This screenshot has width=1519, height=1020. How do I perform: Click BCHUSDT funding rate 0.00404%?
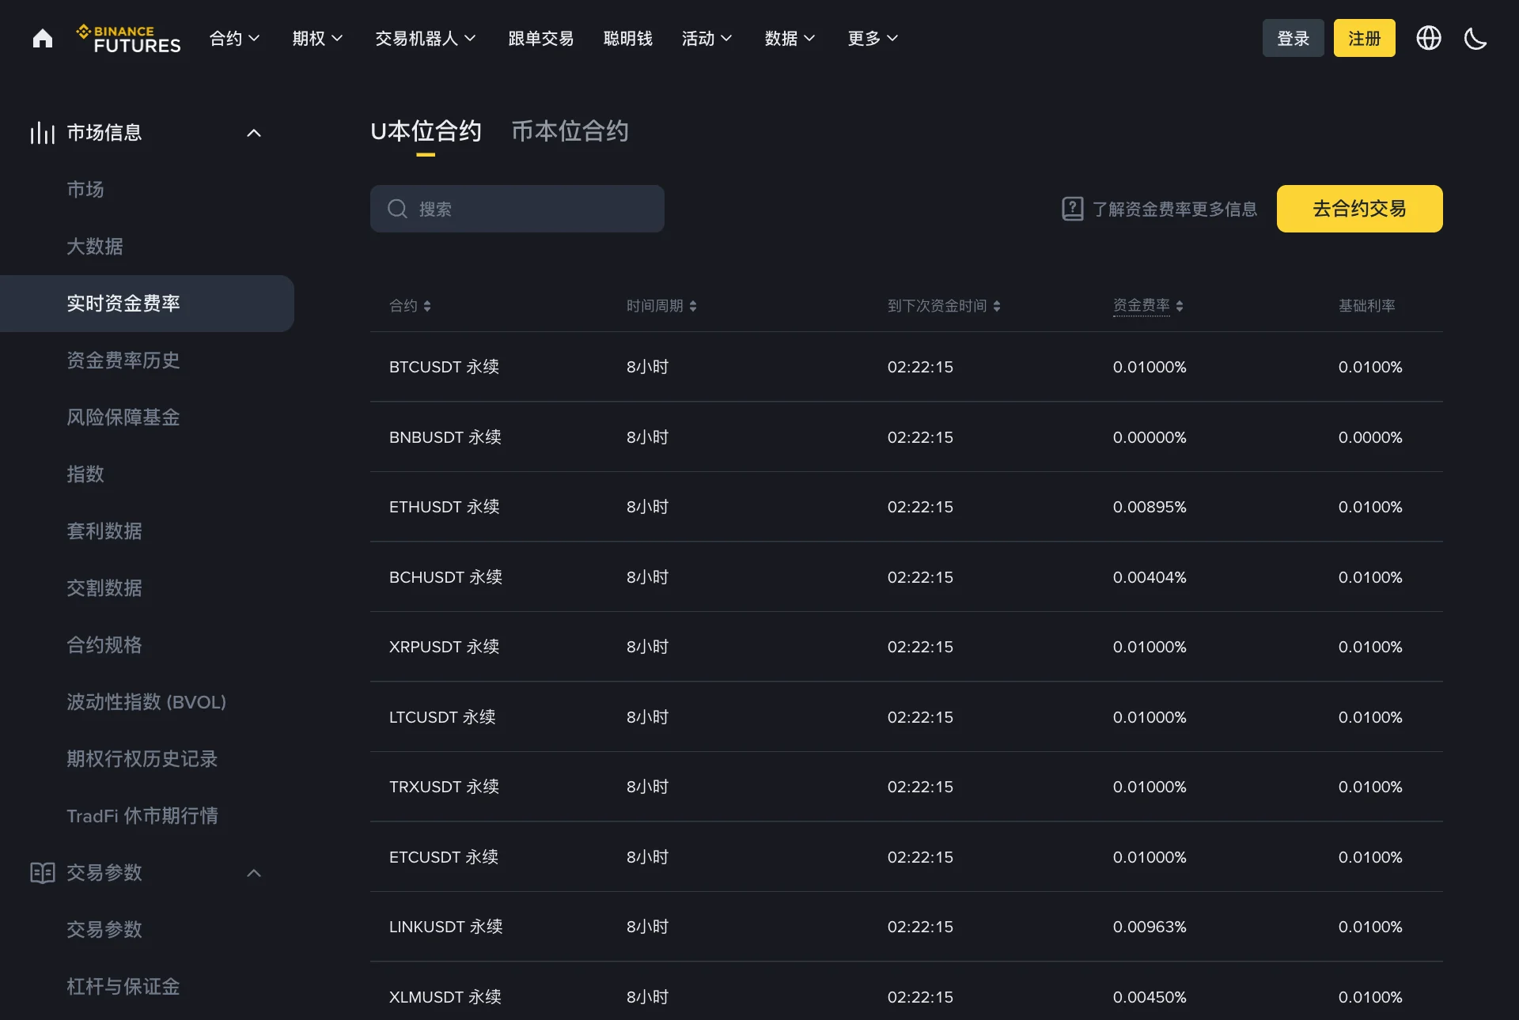1150,577
